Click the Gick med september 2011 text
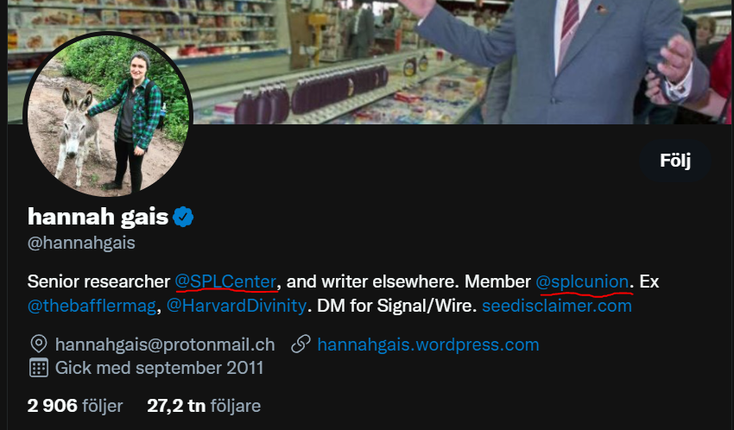The width and height of the screenshot is (734, 430). click(159, 368)
